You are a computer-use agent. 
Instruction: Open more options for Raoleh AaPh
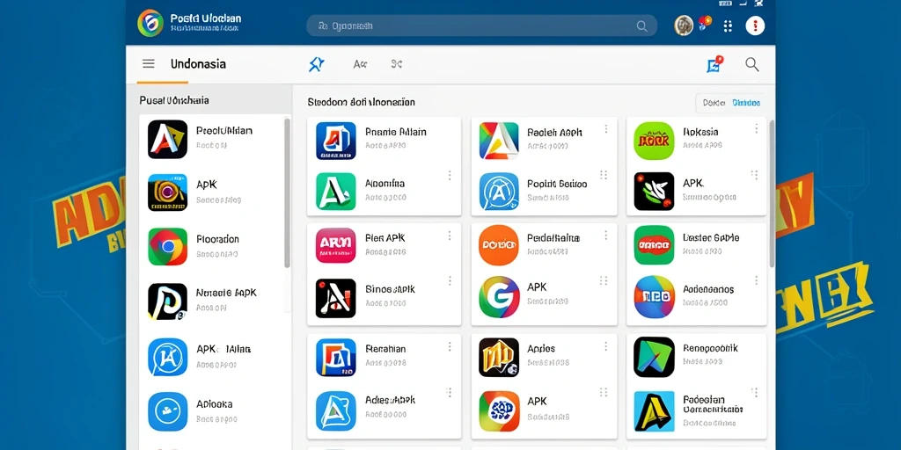click(605, 129)
